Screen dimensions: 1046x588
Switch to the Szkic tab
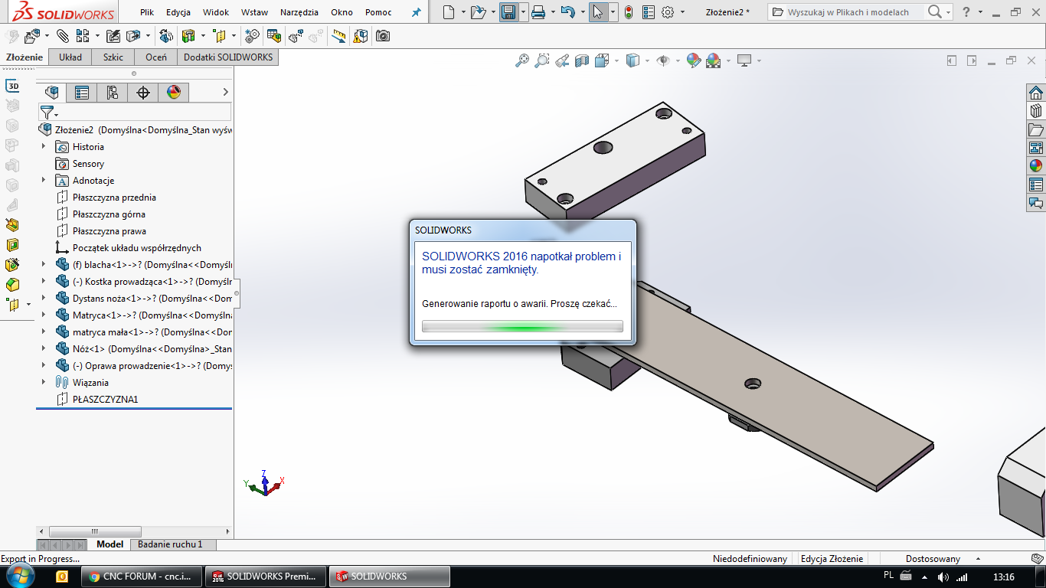113,57
